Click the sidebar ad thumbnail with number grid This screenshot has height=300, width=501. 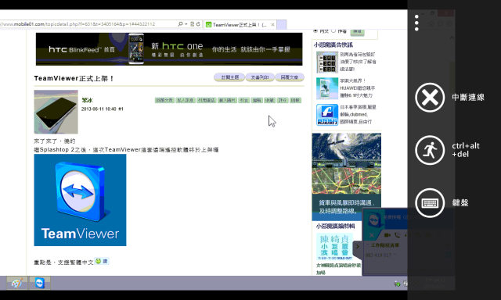(x=327, y=62)
